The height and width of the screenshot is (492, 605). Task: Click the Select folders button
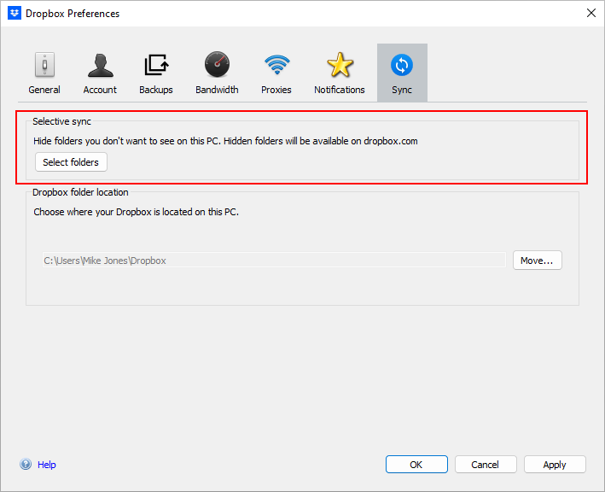[x=71, y=162]
